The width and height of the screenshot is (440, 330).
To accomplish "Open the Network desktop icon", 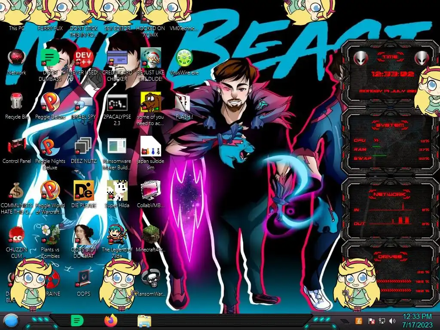I will [17, 58].
